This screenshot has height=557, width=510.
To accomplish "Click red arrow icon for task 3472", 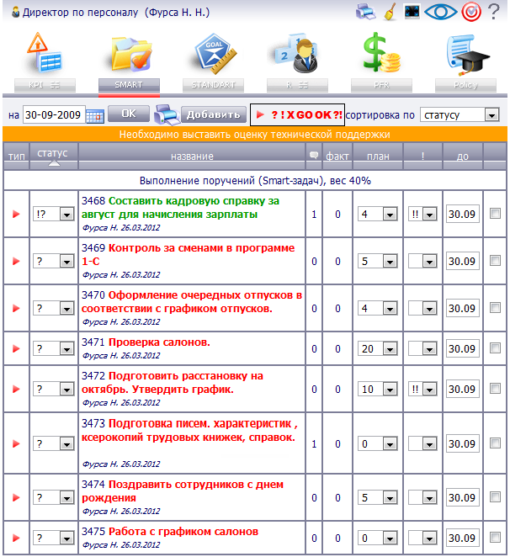I will [x=16, y=390].
